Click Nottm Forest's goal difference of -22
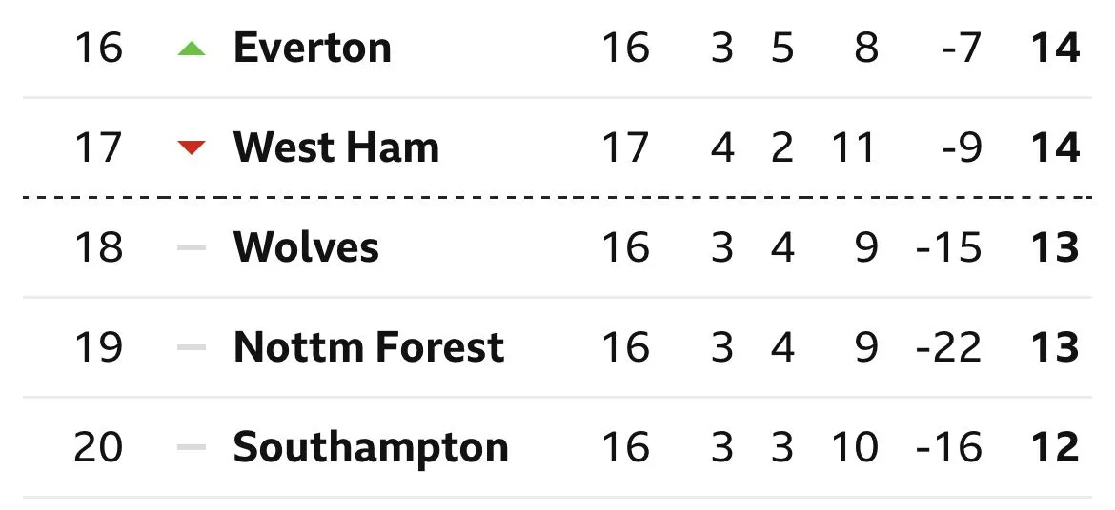 click(x=948, y=347)
